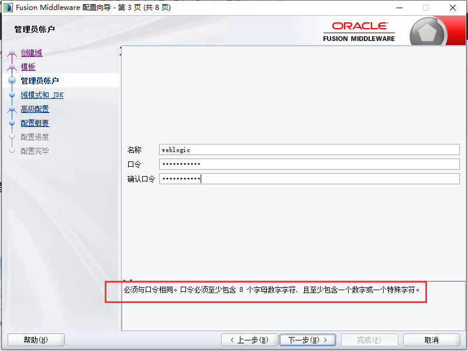Click the password requirement message text
Image resolution: width=468 pixels, height=351 pixels.
point(272,290)
